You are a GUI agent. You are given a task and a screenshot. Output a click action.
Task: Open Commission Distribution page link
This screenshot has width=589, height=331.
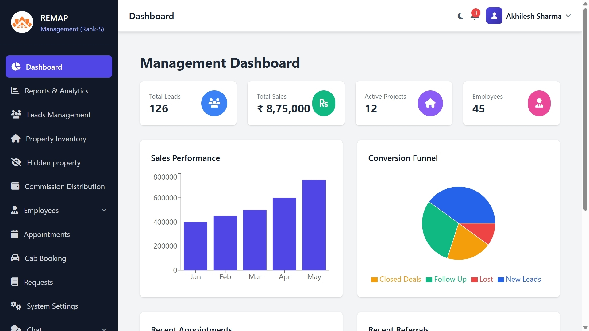(x=64, y=187)
